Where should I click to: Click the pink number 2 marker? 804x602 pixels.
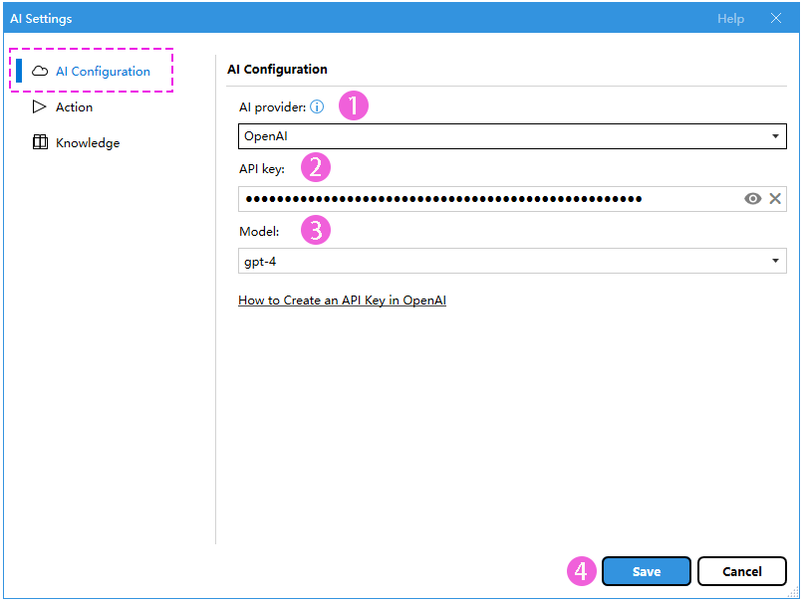click(x=315, y=167)
